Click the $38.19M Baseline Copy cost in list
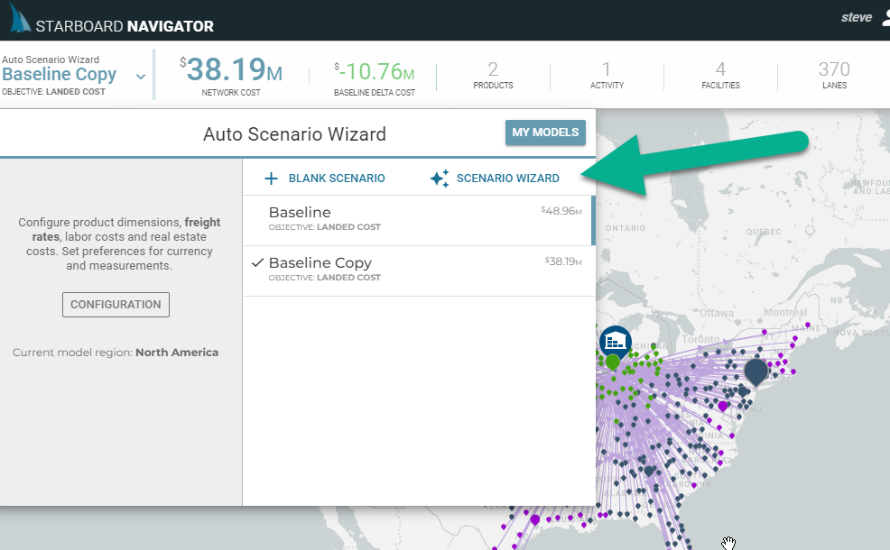This screenshot has width=890, height=550. [563, 261]
